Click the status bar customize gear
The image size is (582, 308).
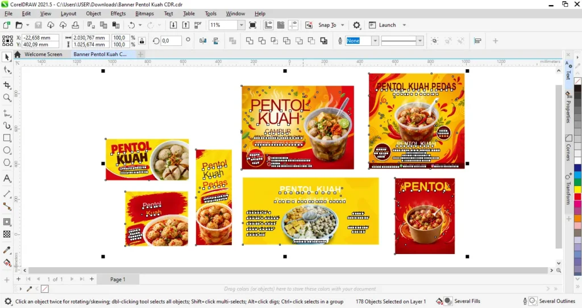pyautogui.click(x=8, y=301)
